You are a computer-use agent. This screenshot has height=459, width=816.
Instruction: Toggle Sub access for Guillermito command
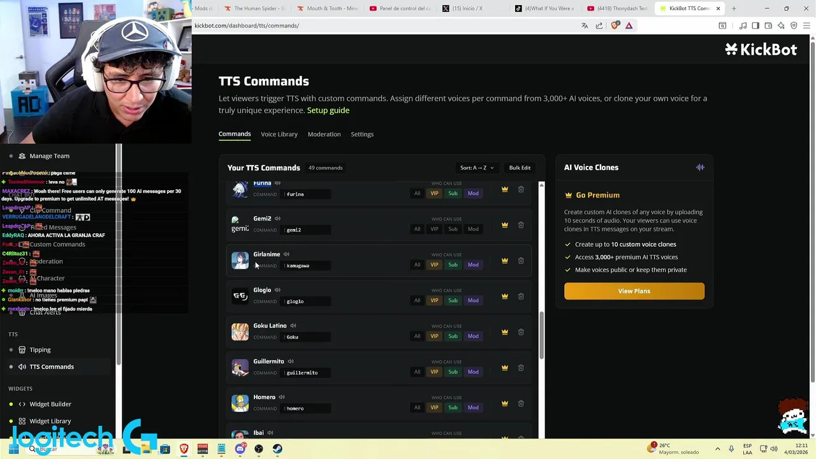click(453, 372)
